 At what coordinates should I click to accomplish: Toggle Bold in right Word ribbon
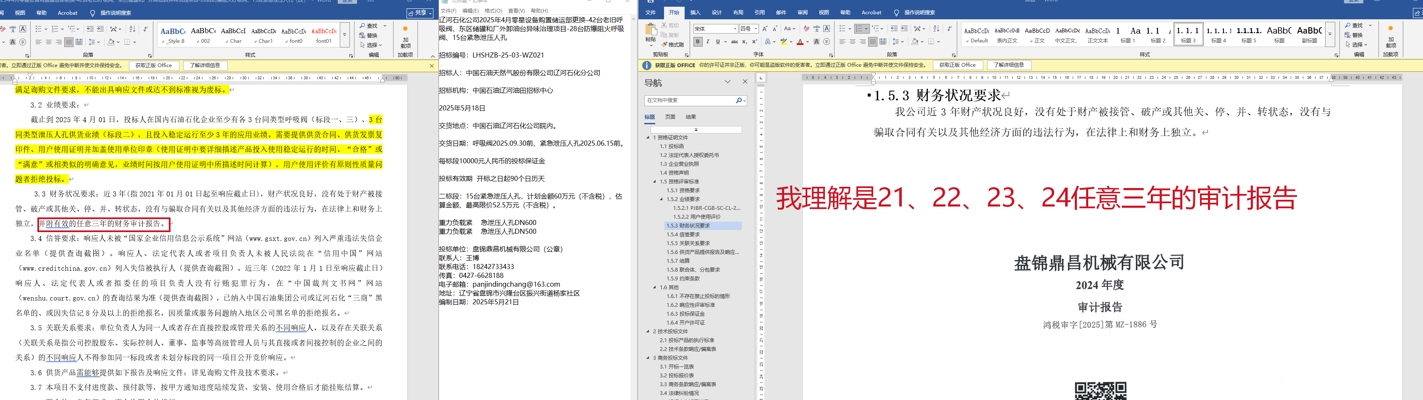coord(698,42)
